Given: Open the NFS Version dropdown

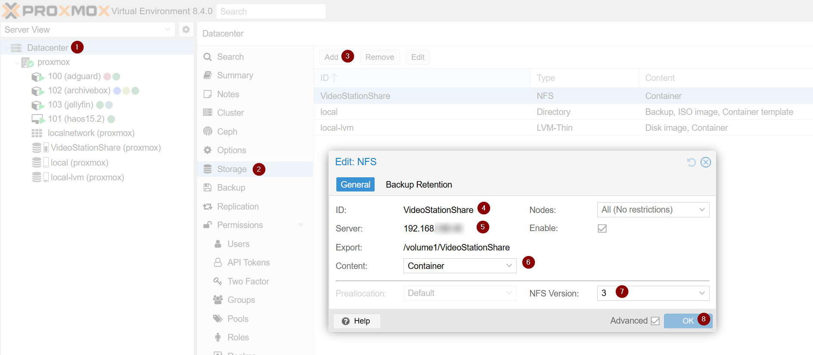Looking at the screenshot, I should [x=702, y=293].
